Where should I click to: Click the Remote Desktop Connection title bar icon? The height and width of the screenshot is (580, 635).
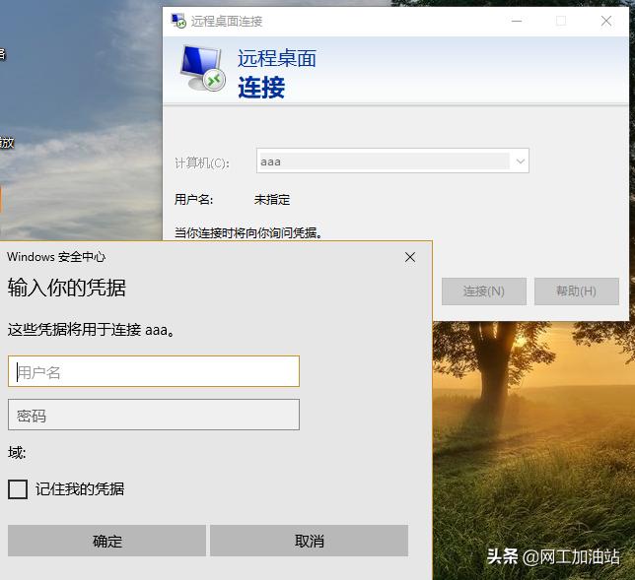coord(178,21)
